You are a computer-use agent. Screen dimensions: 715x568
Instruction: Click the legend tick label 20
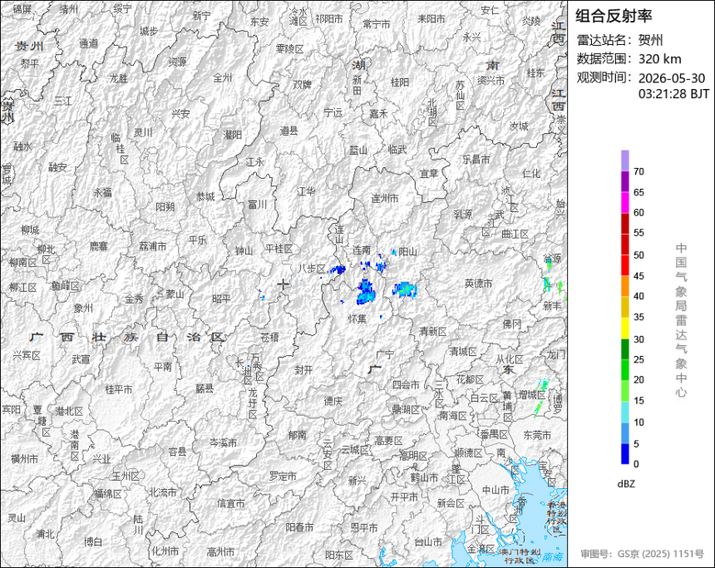(x=639, y=379)
